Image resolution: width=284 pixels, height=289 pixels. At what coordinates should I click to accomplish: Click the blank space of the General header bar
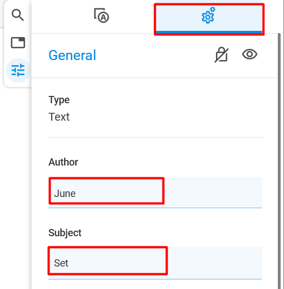click(x=154, y=56)
